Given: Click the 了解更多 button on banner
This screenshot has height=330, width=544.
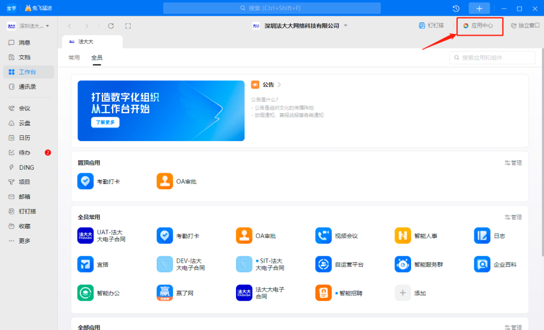Looking at the screenshot, I should tap(105, 122).
